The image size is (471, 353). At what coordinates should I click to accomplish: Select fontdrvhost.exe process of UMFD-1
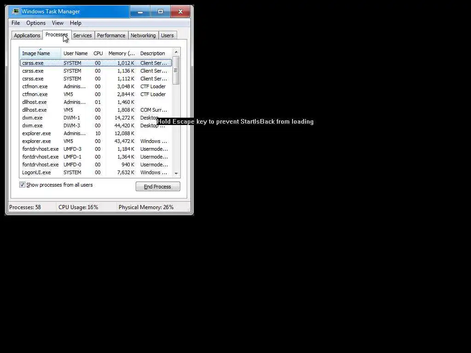click(96, 157)
